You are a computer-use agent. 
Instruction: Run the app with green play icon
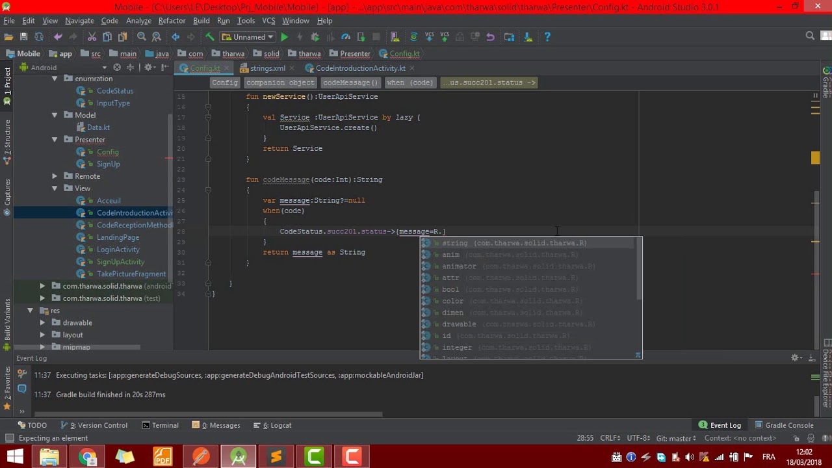284,37
